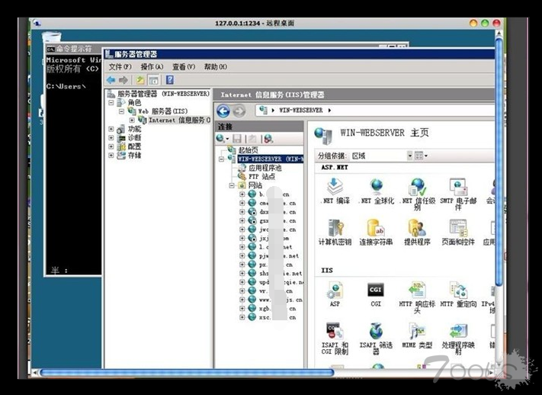The width and height of the screenshot is (542, 395).
Task: Open the 查看(V) menu
Action: [184, 66]
